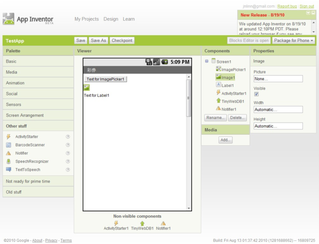Expand the Sensors palette section
The height and width of the screenshot is (244, 319).
pyautogui.click(x=38, y=104)
